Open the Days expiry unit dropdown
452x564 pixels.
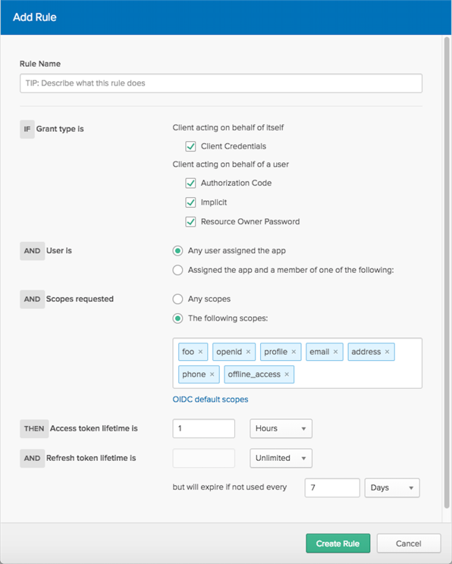[x=392, y=487]
